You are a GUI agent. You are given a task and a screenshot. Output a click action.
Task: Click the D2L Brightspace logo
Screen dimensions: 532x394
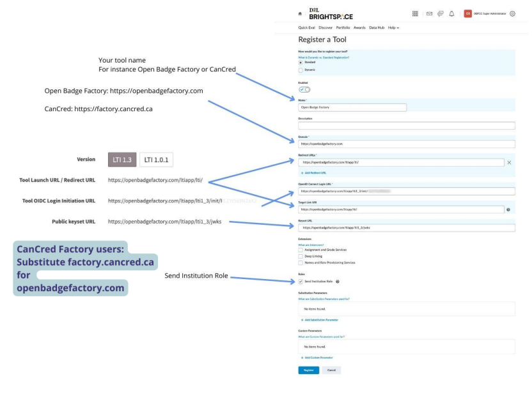pyautogui.click(x=331, y=14)
